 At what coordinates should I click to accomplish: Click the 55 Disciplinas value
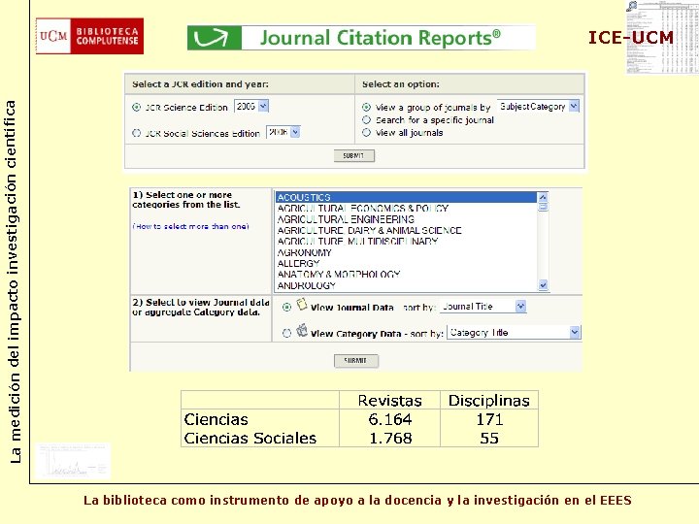489,438
